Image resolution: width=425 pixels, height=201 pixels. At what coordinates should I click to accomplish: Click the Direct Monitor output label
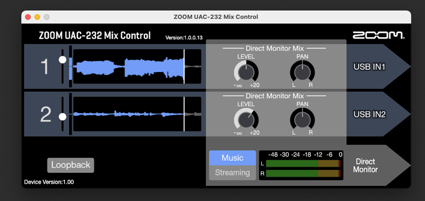pyautogui.click(x=365, y=166)
